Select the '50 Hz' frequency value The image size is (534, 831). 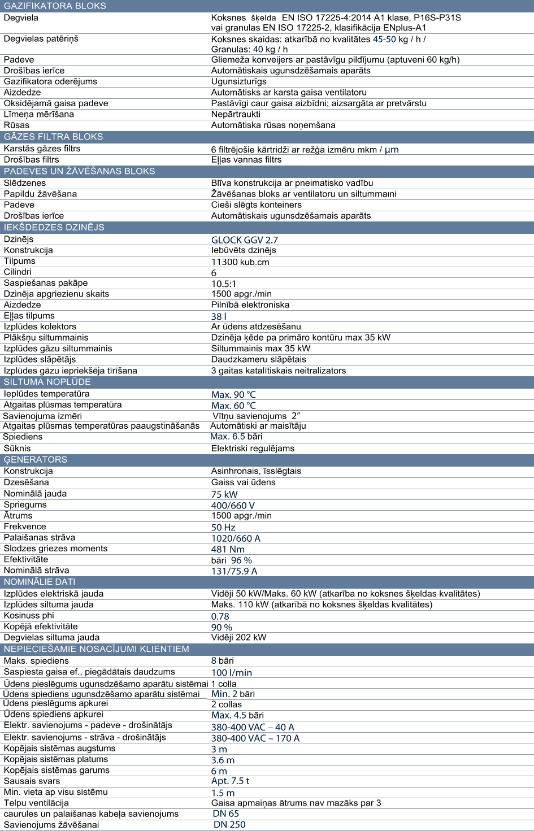pos(223,528)
